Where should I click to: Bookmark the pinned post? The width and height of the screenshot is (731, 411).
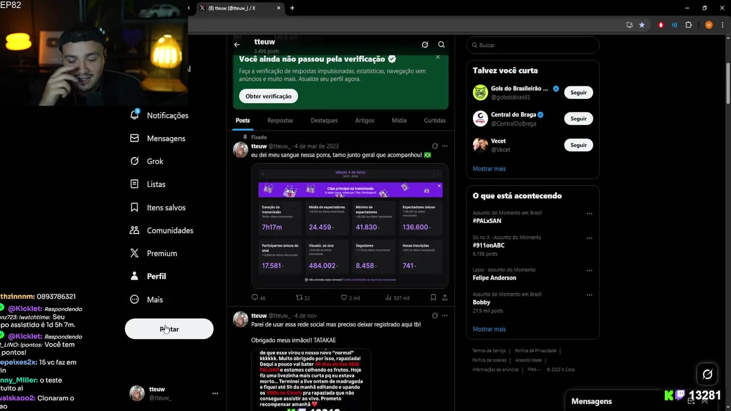pos(433,297)
